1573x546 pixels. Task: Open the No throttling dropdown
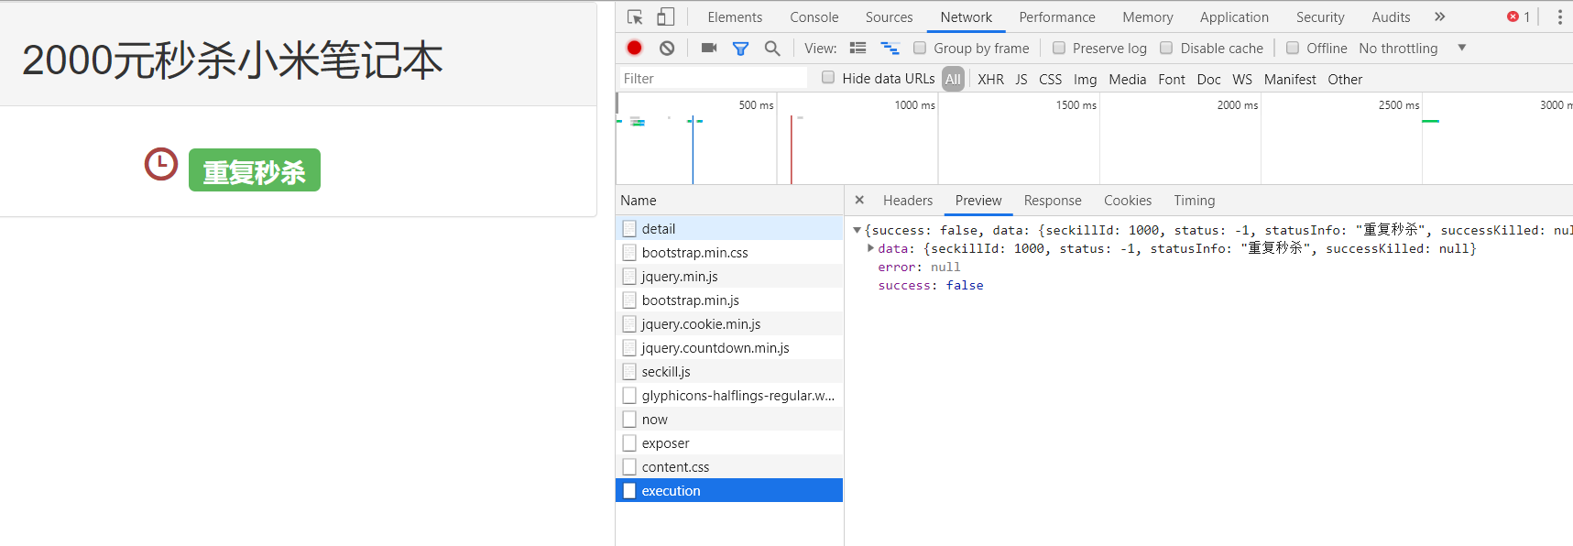pos(1413,48)
